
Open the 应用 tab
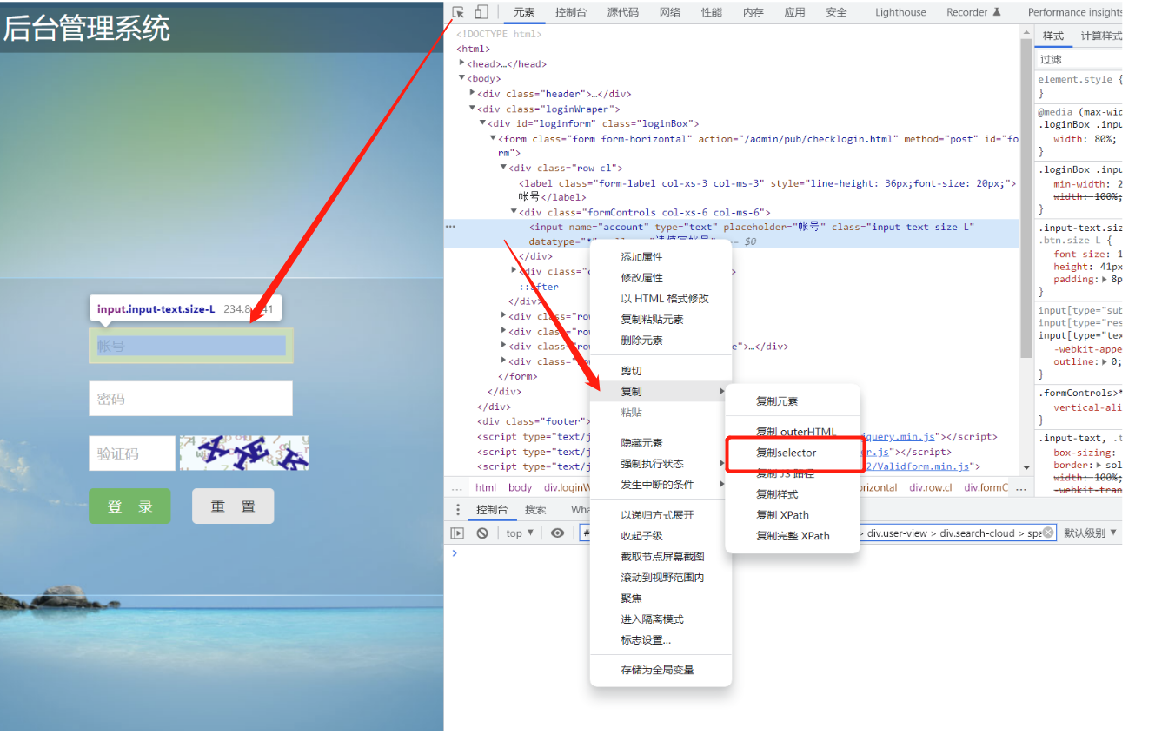click(794, 12)
